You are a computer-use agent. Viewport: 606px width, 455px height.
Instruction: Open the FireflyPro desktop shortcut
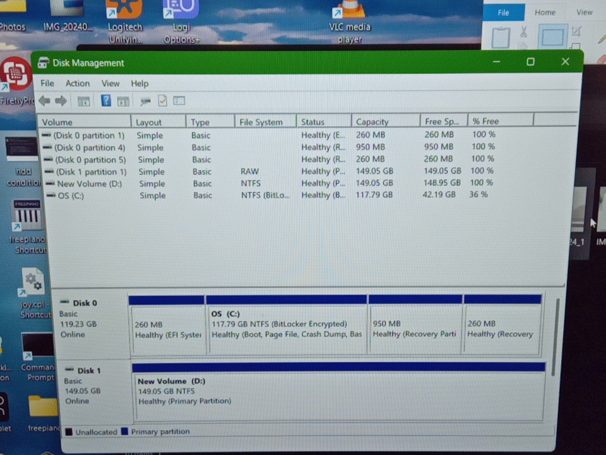pos(16,82)
